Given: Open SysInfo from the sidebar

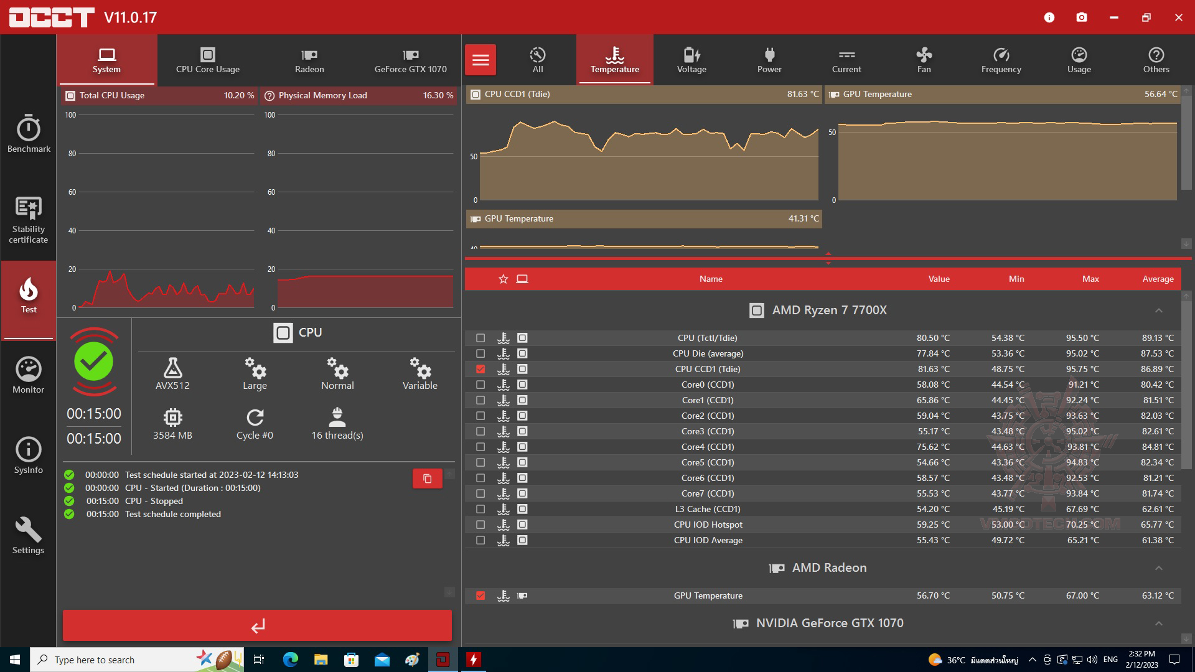Looking at the screenshot, I should point(29,455).
